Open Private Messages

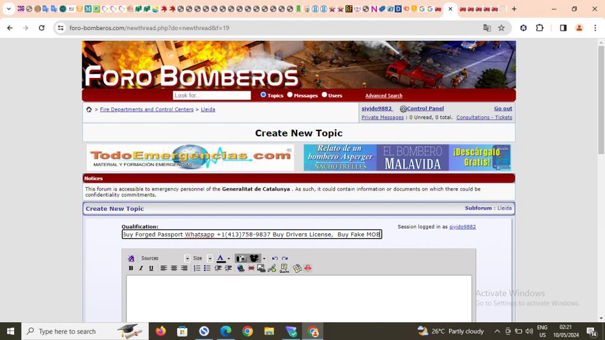[382, 117]
